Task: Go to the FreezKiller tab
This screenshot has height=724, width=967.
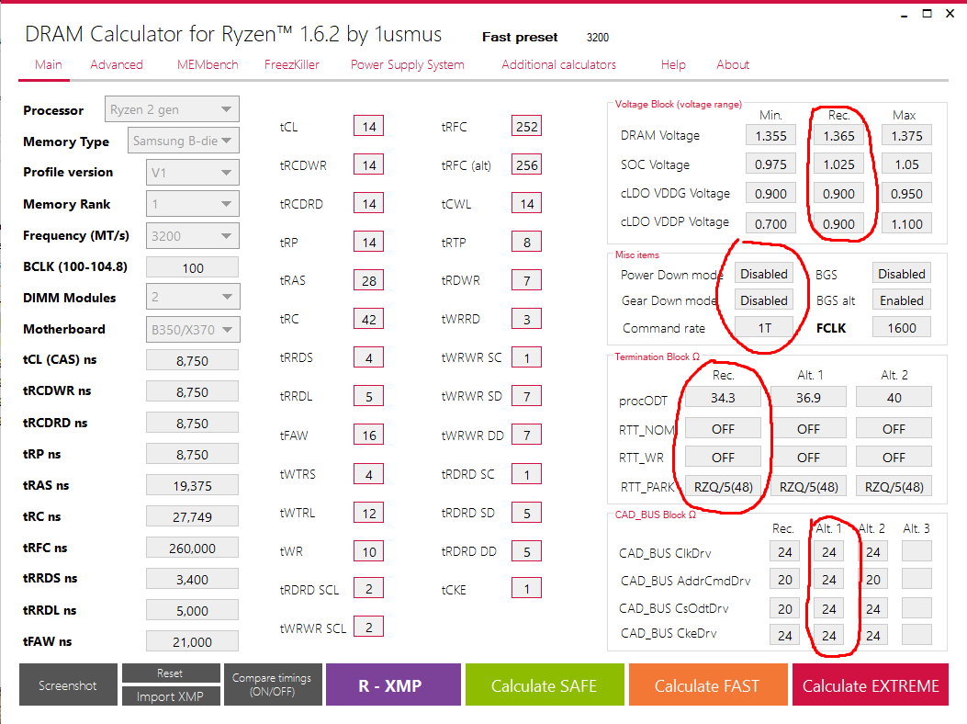Action: point(292,65)
